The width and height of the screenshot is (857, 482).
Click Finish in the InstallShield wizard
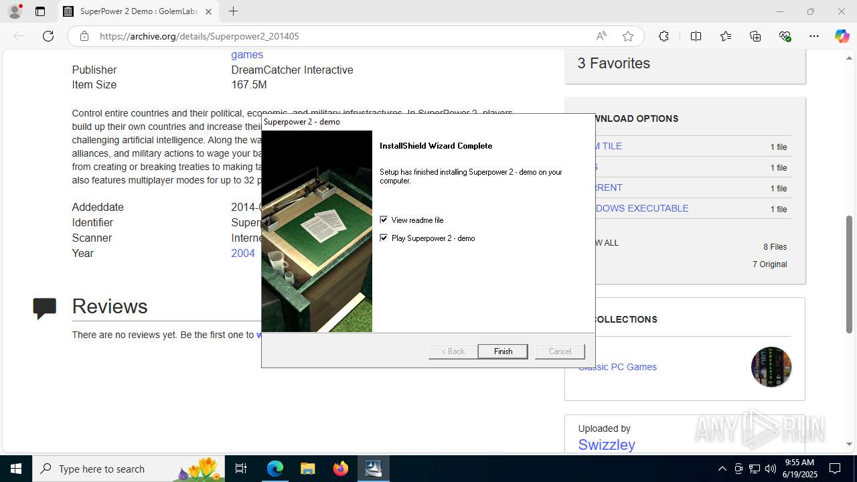click(503, 351)
